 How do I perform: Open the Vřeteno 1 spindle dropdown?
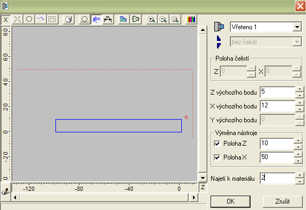[x=297, y=27]
